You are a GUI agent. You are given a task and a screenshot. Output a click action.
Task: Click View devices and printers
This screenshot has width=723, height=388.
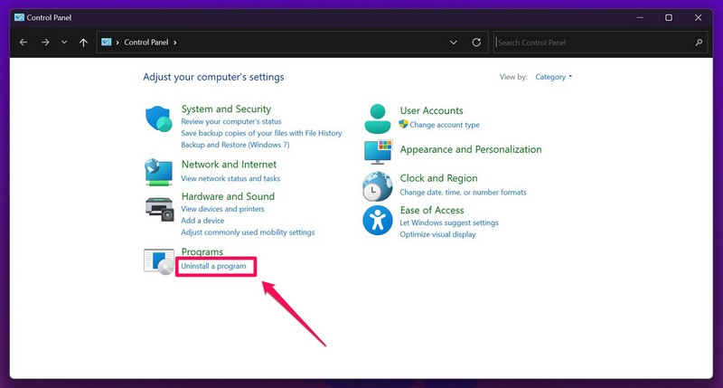click(x=222, y=209)
